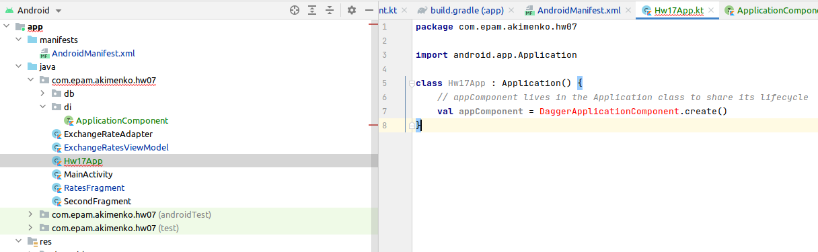Open project panel settings gear
818x252 pixels.
click(352, 10)
